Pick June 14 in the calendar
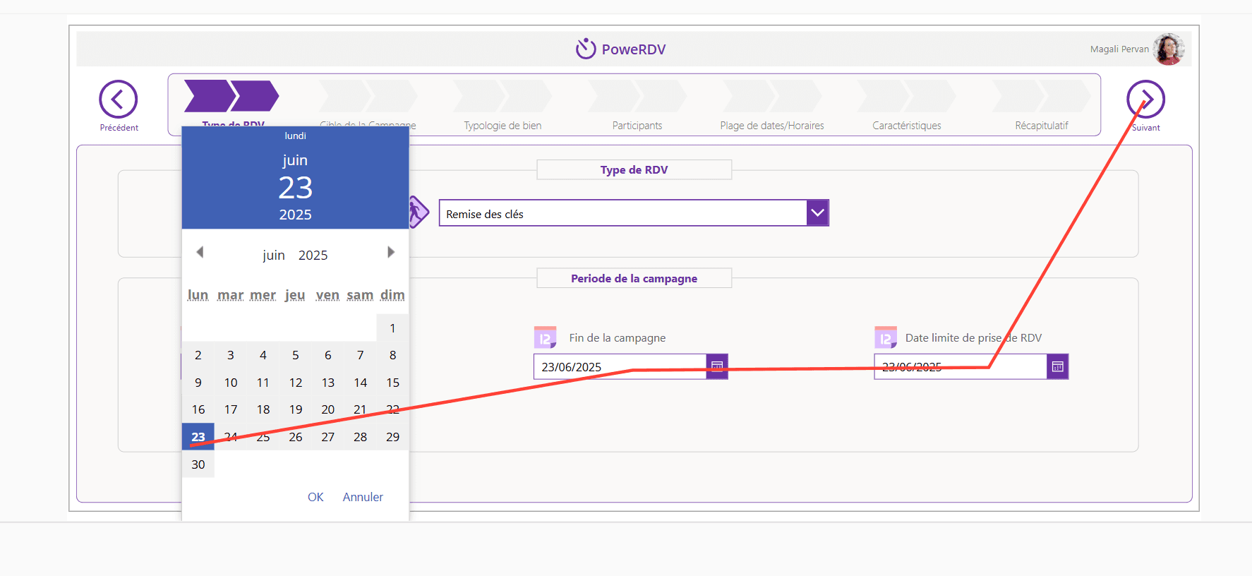The height and width of the screenshot is (576, 1252). point(361,383)
